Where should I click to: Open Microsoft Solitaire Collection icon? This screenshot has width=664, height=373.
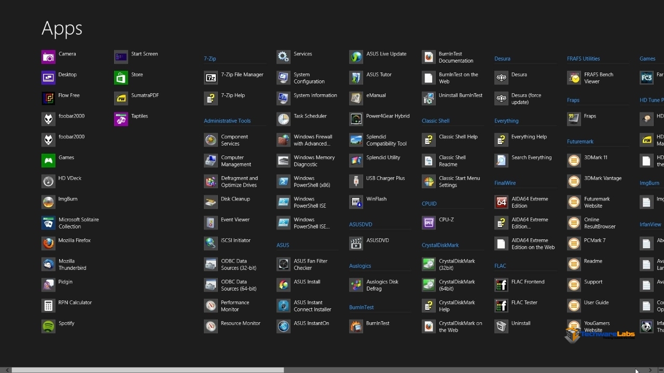tap(48, 223)
